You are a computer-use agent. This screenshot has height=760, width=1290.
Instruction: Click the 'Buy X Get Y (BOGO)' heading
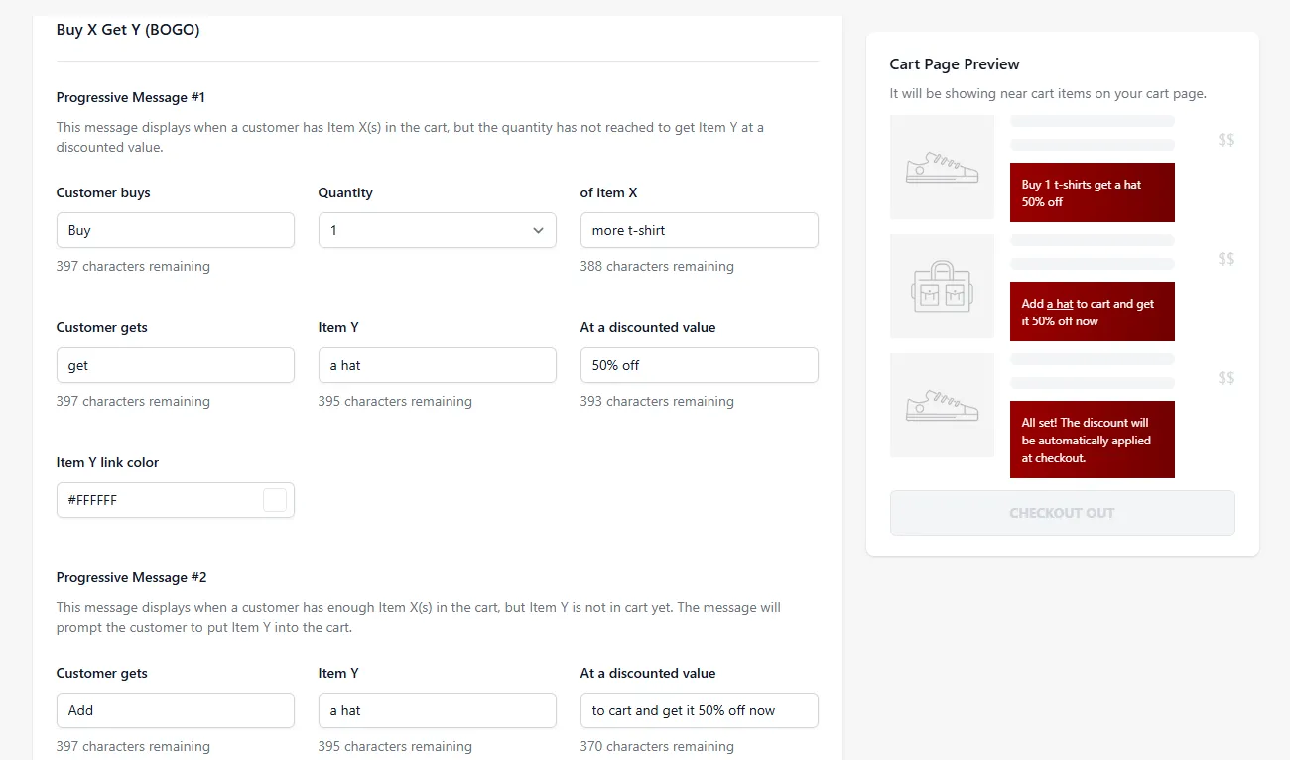click(128, 30)
